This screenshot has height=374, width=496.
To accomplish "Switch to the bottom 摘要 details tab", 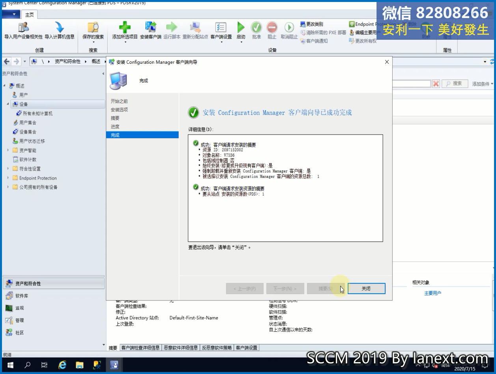I will point(113,348).
